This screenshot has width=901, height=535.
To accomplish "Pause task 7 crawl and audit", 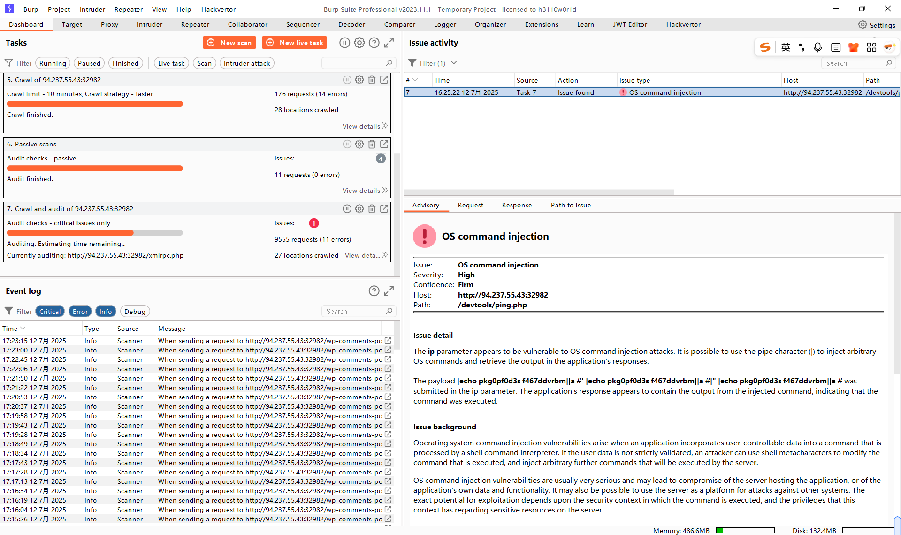I will [x=347, y=209].
